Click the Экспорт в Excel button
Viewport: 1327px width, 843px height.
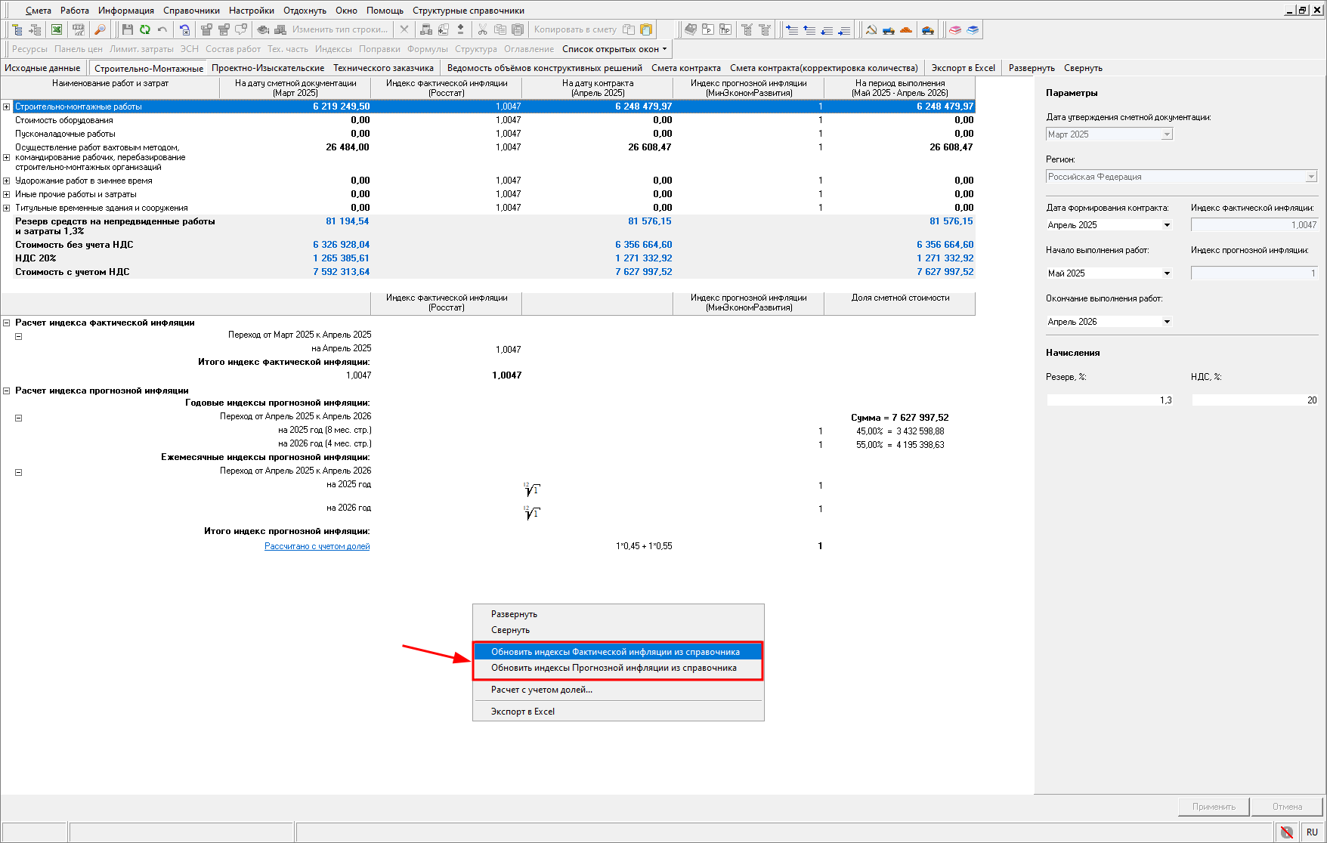pos(963,68)
